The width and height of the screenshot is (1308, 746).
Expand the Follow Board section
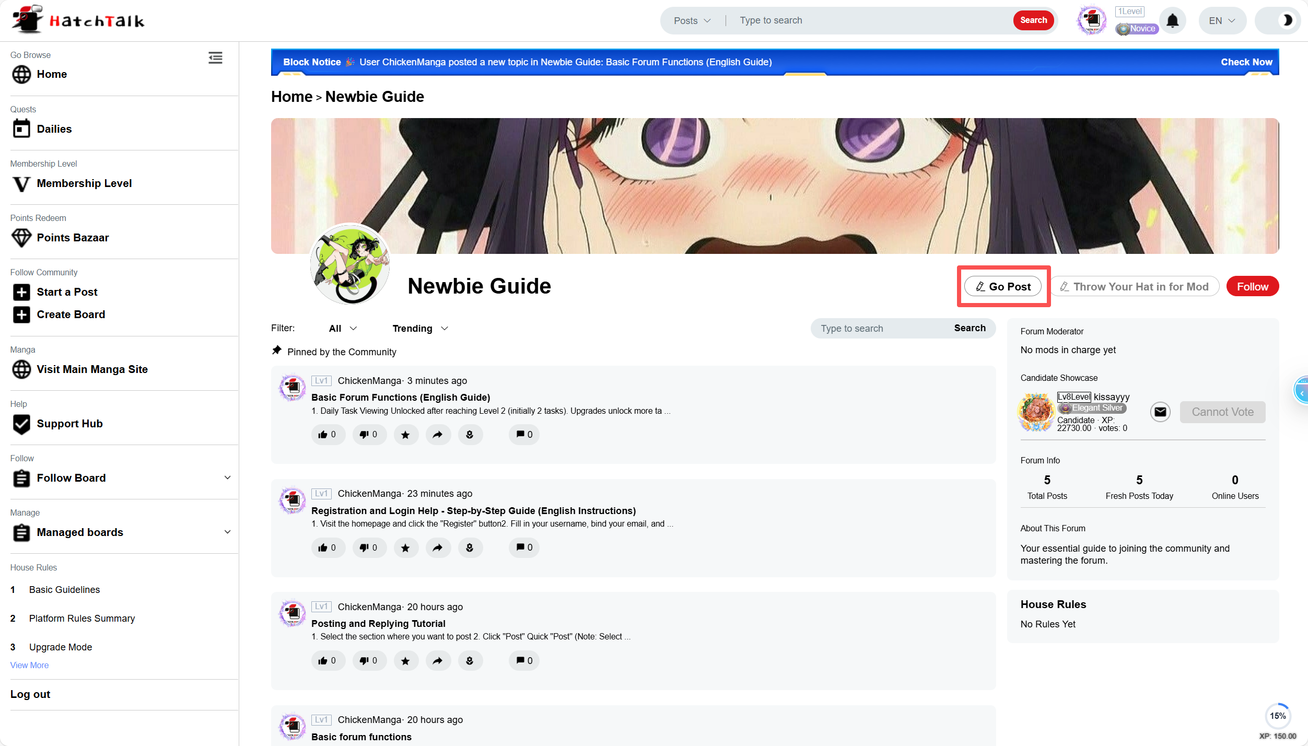click(227, 478)
